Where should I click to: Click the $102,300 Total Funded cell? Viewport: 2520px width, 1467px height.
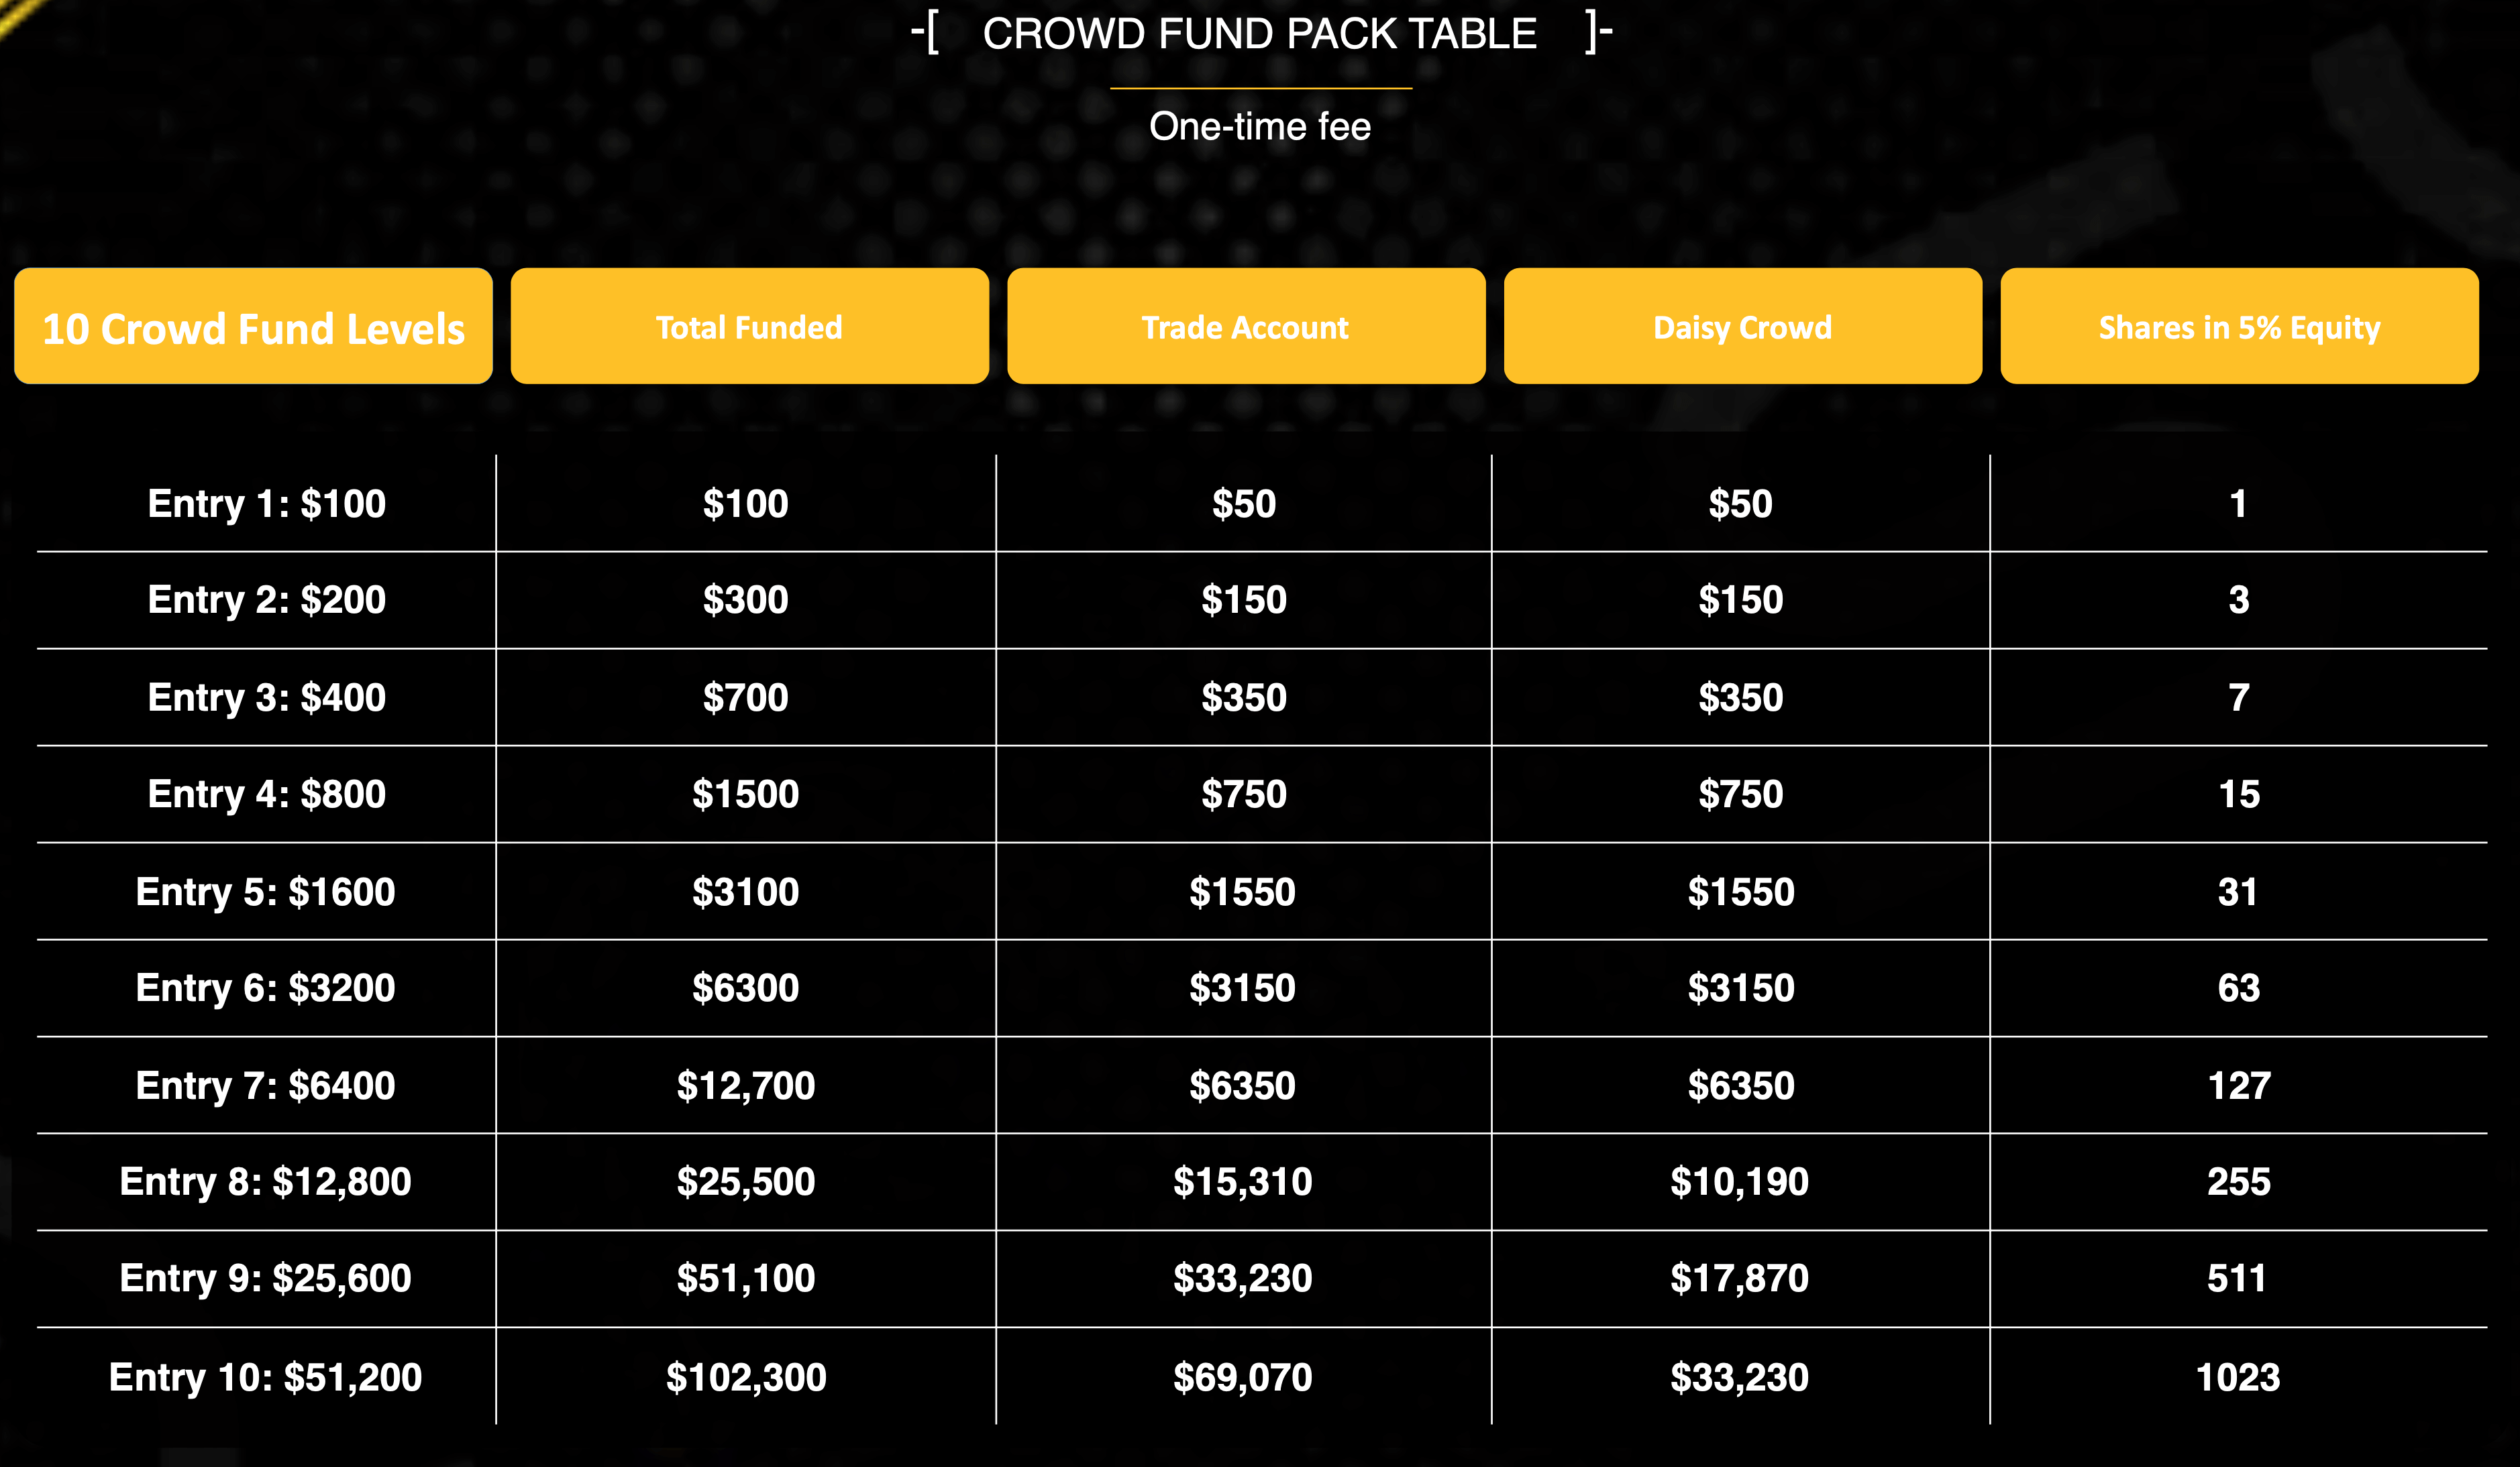pos(746,1377)
